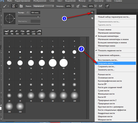
Task: Switch view to Большие миниатюры и имена
Action: click(x=115, y=42)
